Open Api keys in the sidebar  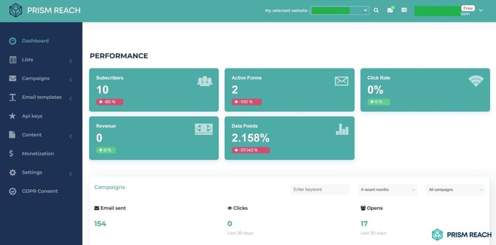point(32,116)
